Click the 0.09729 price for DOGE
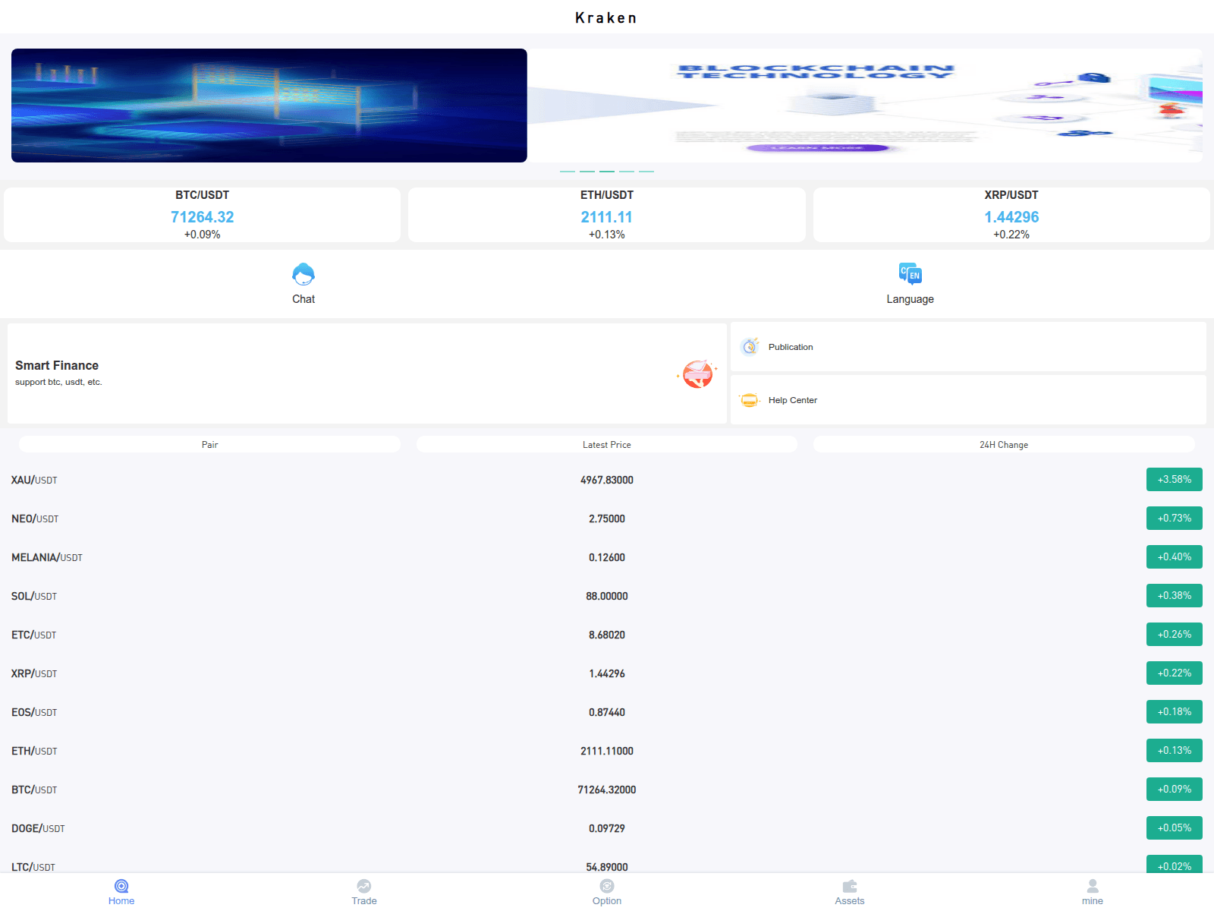 tap(607, 828)
